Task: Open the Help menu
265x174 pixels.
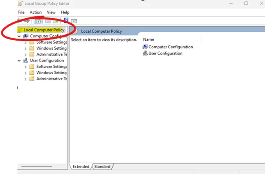Action: (x=65, y=12)
